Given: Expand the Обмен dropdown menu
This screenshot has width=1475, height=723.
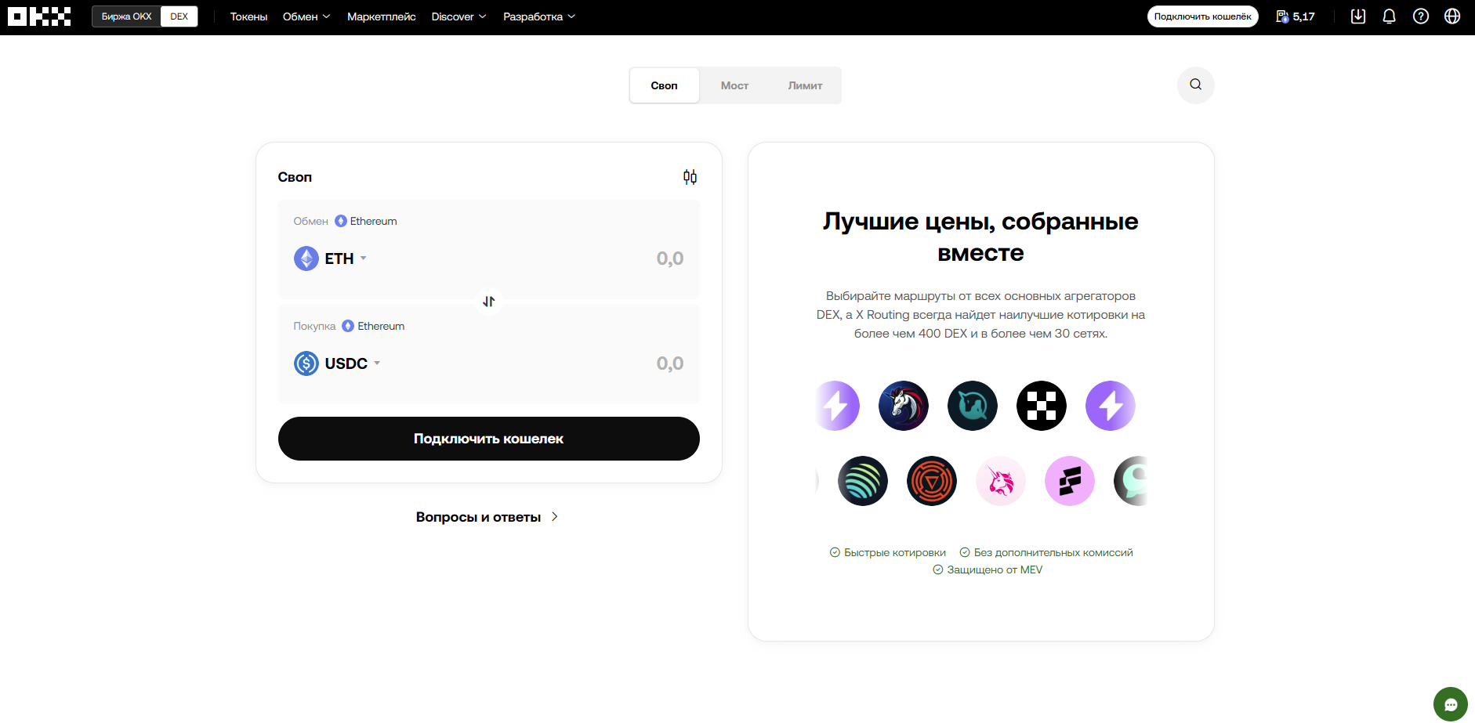Looking at the screenshot, I should [306, 16].
